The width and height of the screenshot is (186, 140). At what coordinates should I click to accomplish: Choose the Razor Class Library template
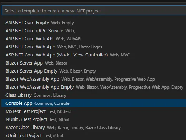click(x=94, y=128)
